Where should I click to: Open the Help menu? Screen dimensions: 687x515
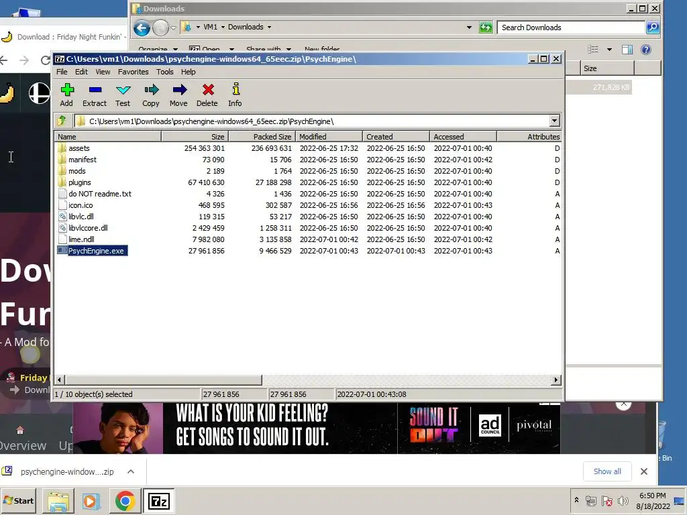[189, 72]
